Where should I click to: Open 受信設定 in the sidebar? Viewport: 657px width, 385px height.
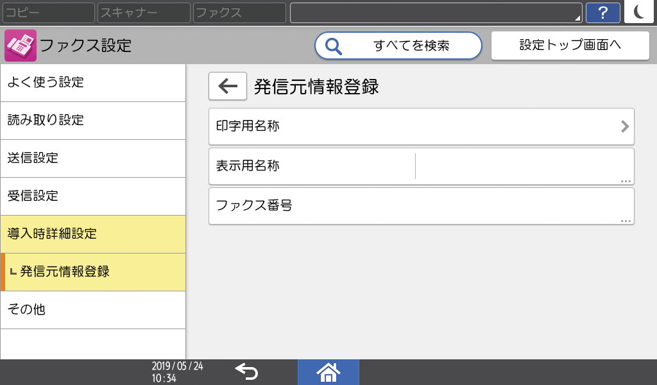tap(93, 196)
